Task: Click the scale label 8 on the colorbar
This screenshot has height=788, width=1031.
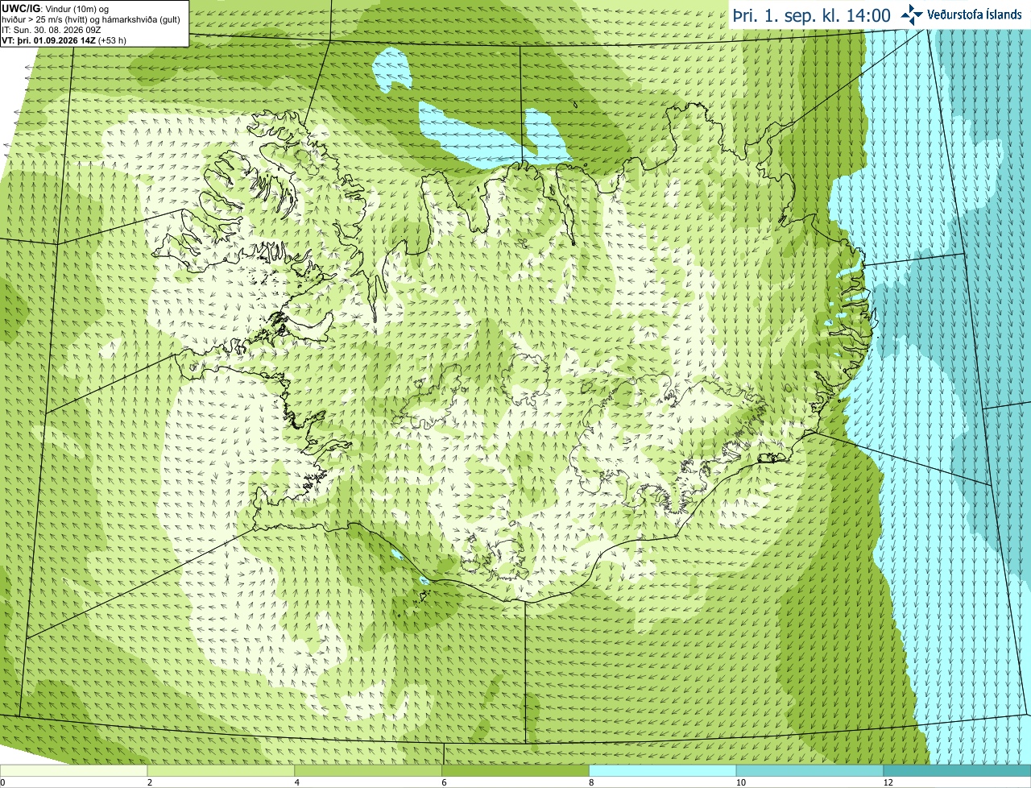Action: pyautogui.click(x=591, y=782)
